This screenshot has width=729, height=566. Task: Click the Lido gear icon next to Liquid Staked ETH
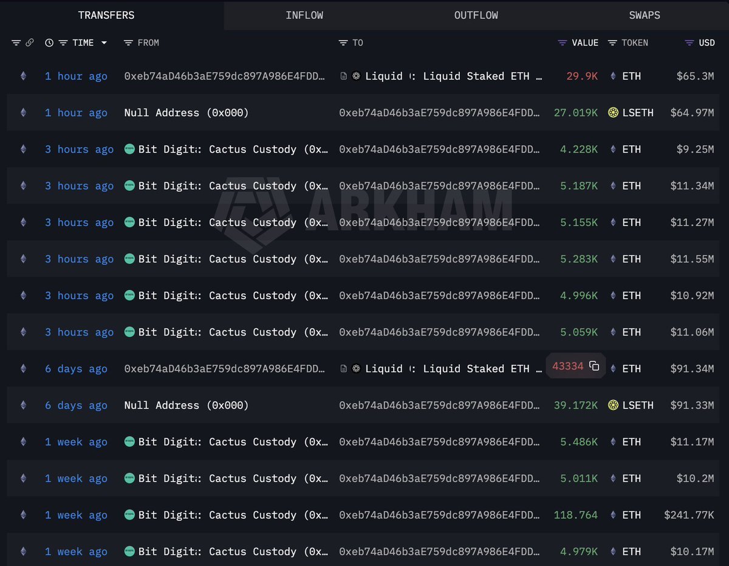(357, 75)
